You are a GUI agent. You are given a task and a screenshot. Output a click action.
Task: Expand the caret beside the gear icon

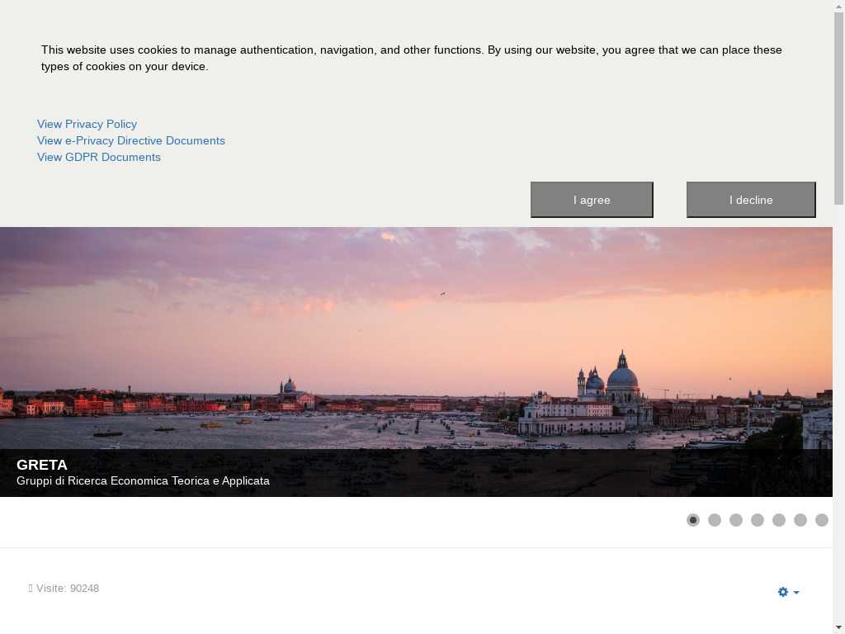click(x=796, y=593)
